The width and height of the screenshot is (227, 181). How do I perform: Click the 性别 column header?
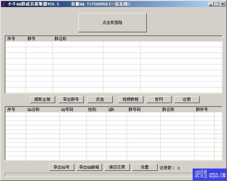97,110
